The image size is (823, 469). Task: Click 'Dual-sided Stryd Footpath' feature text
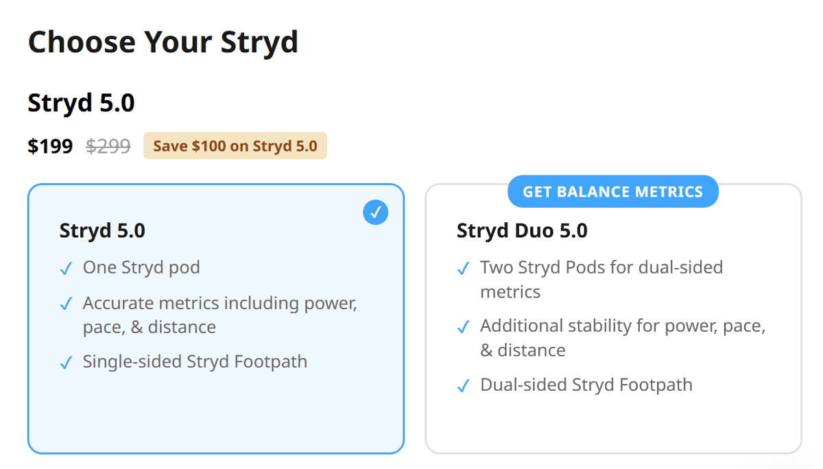586,385
